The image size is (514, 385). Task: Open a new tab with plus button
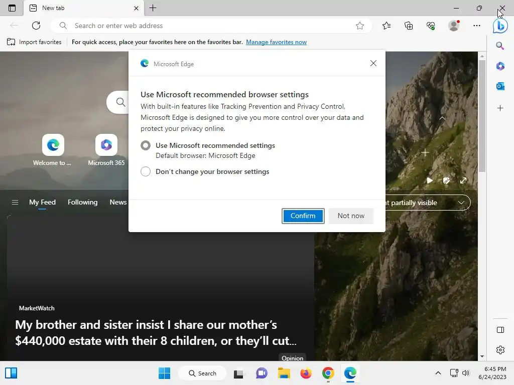click(x=153, y=8)
